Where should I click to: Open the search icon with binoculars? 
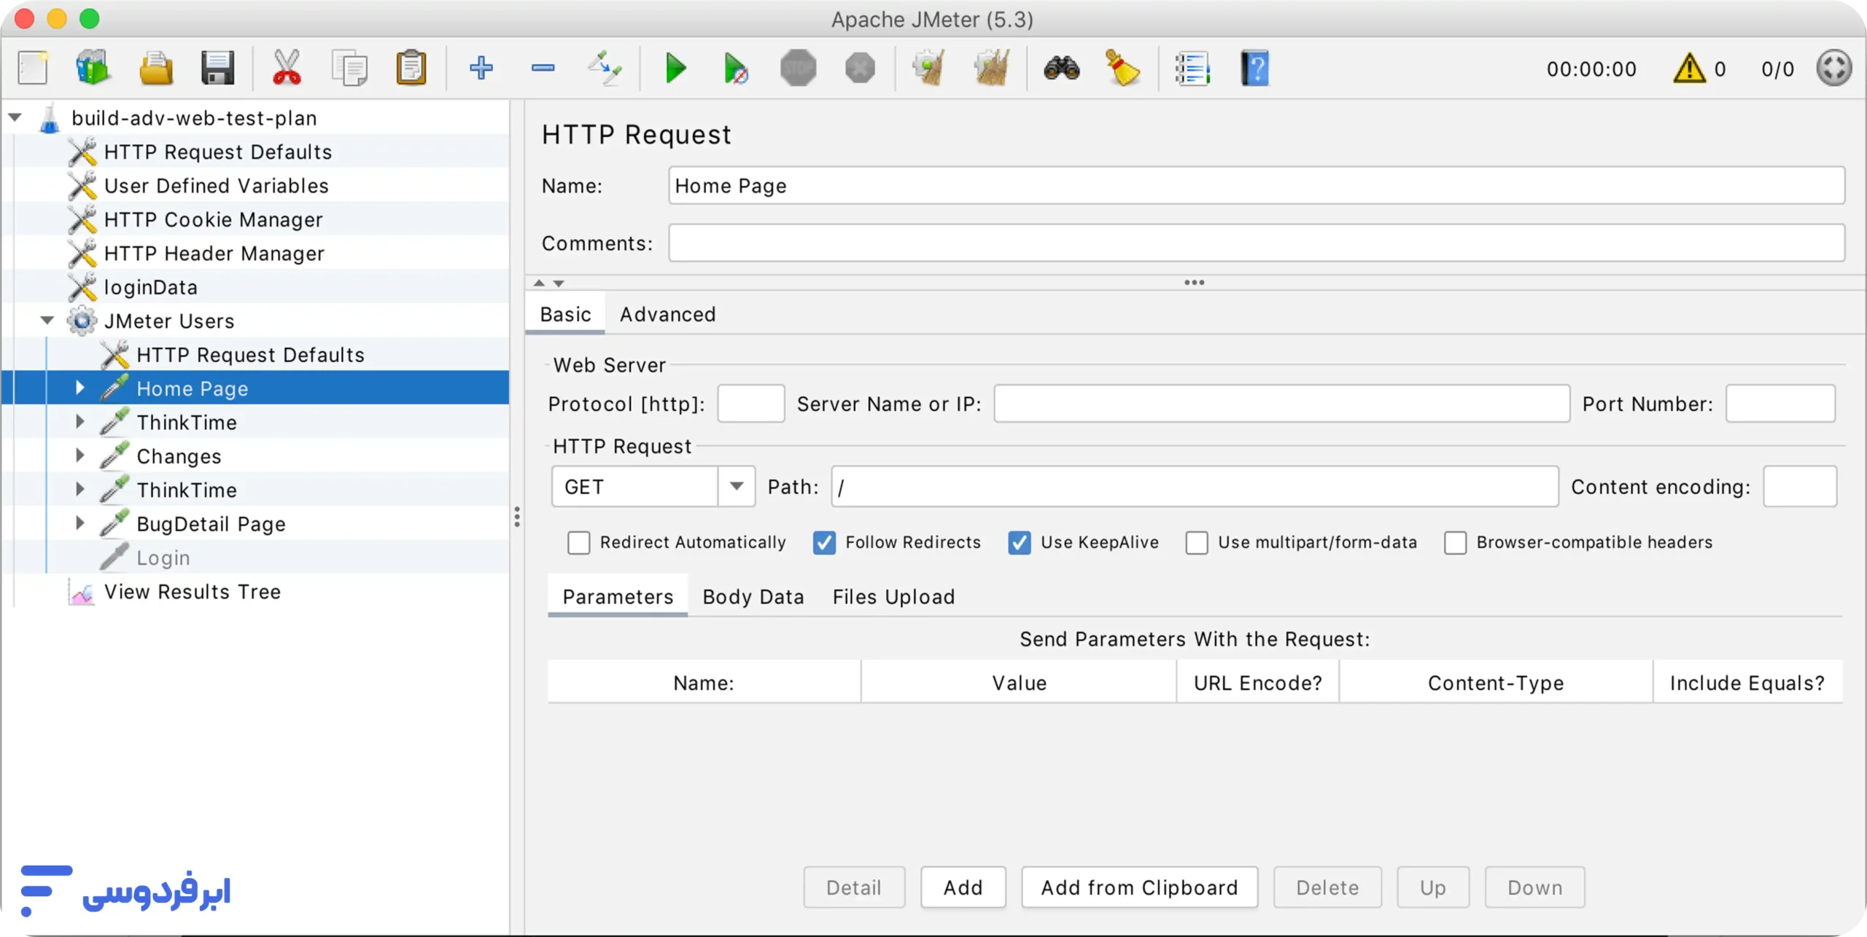(1060, 68)
